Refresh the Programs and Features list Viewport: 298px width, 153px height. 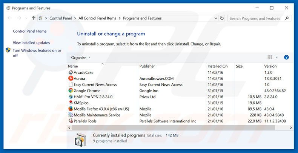click(x=222, y=18)
